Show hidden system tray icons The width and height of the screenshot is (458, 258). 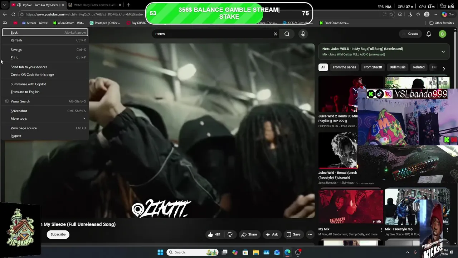(407, 252)
